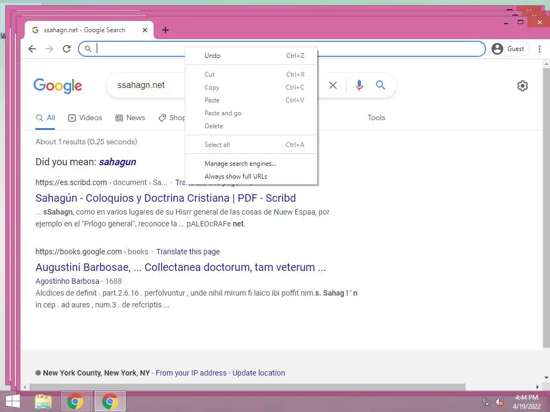Image resolution: width=550 pixels, height=412 pixels.
Task: Switch to the first Chrome taskbar icon
Action: click(x=75, y=401)
